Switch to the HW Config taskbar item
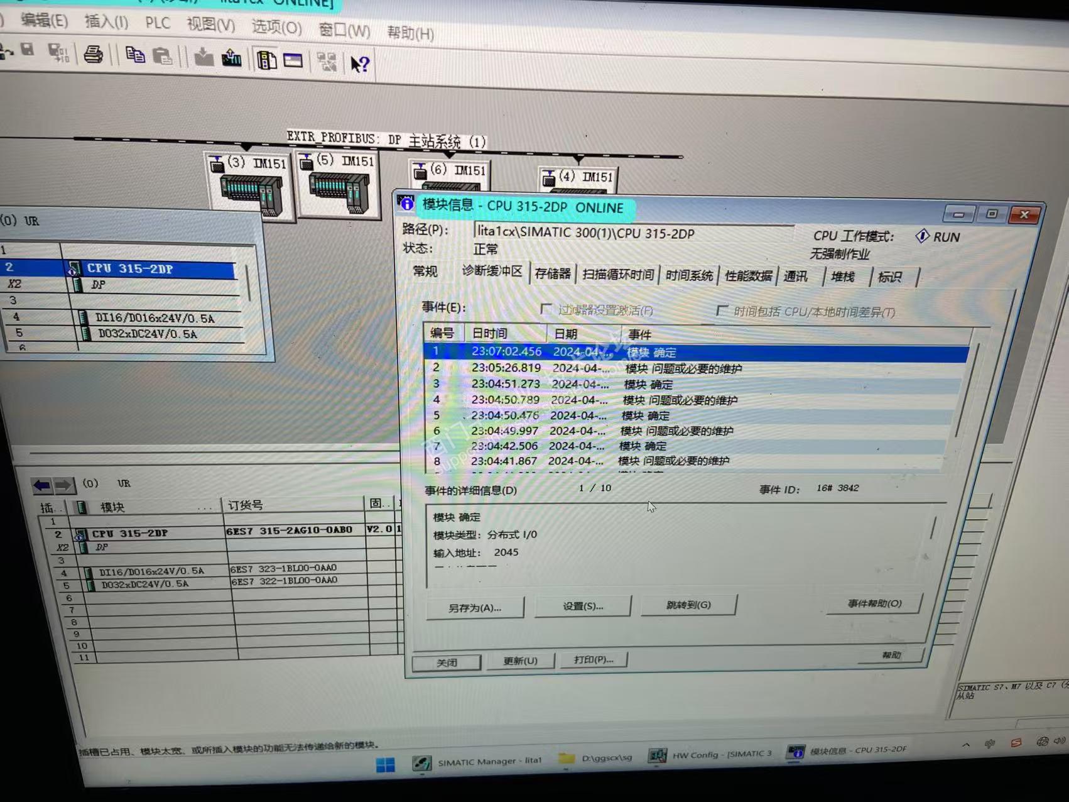This screenshot has height=802, width=1069. point(711,754)
